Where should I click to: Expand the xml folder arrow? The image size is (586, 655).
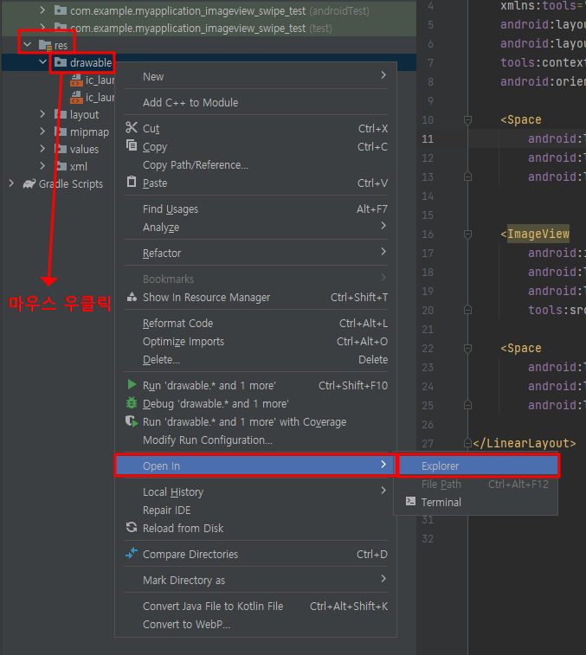point(42,166)
